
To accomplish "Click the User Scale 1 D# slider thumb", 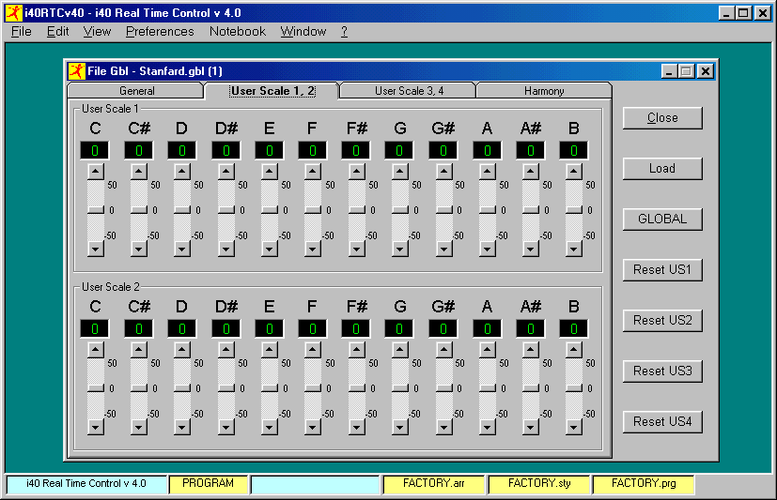I will tap(225, 210).
